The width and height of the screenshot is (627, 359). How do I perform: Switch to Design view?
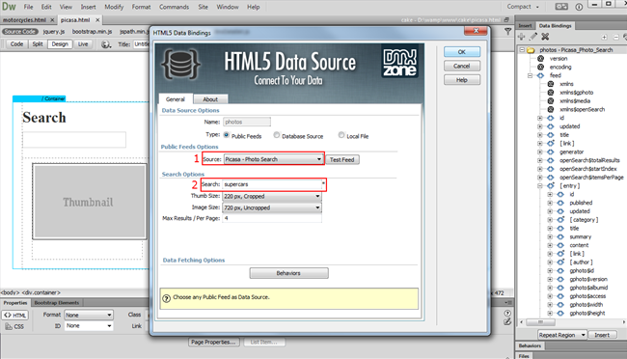coord(60,44)
